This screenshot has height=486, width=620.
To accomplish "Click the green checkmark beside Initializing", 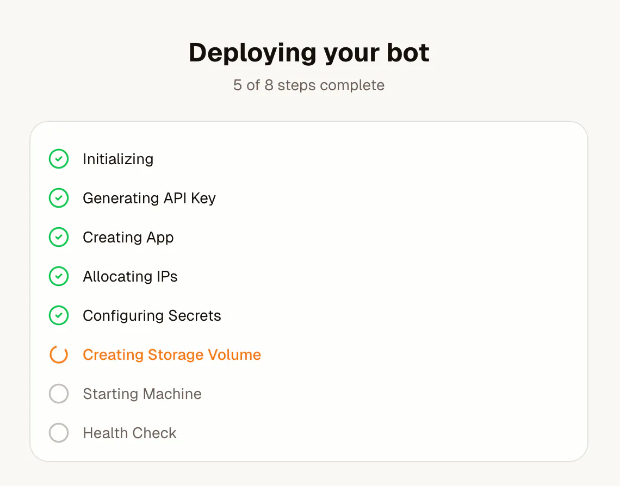I will click(x=59, y=159).
